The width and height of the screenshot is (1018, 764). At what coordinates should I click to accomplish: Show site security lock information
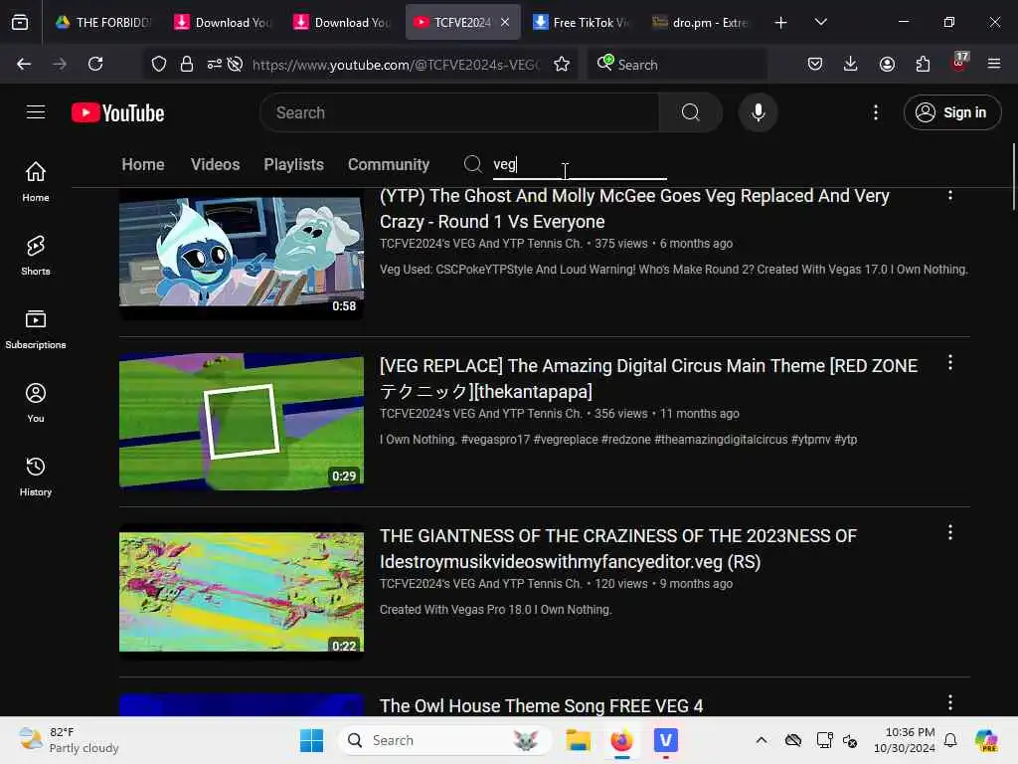[x=187, y=64]
